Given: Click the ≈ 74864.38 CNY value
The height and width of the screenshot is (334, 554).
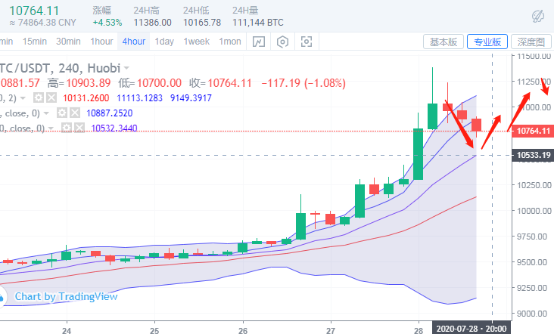Looking at the screenshot, I should pyautogui.click(x=42, y=23).
